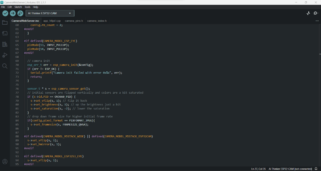The height and width of the screenshot is (171, 321).
Task: Open the Search sidebar panel
Action: tap(5, 66)
